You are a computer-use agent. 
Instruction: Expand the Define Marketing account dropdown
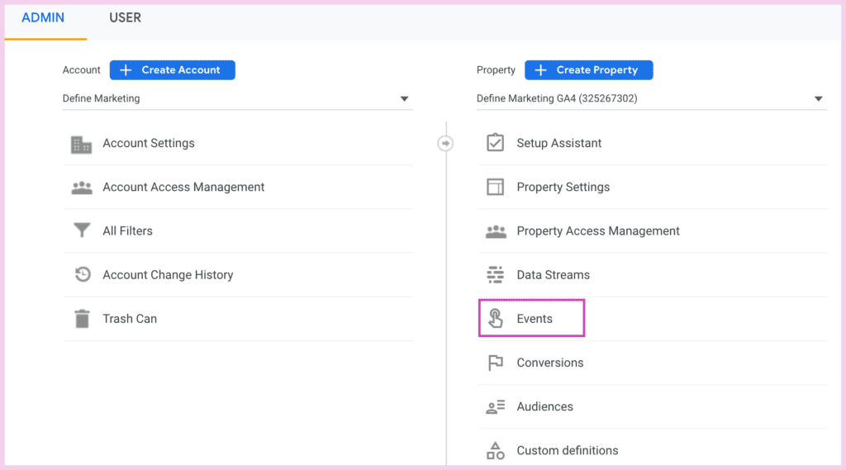tap(237, 99)
